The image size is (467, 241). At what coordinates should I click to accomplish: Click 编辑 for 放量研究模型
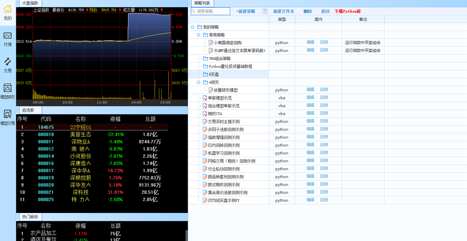click(x=310, y=90)
